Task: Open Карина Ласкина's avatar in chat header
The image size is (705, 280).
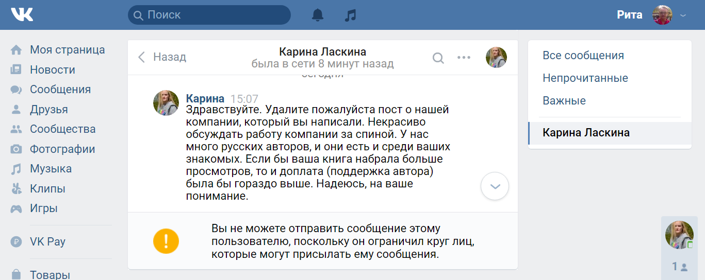Action: [x=496, y=58]
